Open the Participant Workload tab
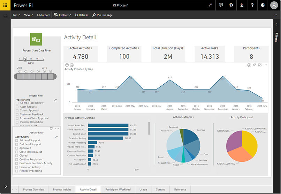The width and height of the screenshot is (281, 194). click(x=118, y=189)
